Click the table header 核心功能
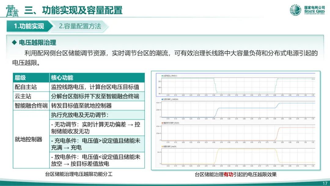The height and width of the screenshot is (186, 330). click(97, 77)
